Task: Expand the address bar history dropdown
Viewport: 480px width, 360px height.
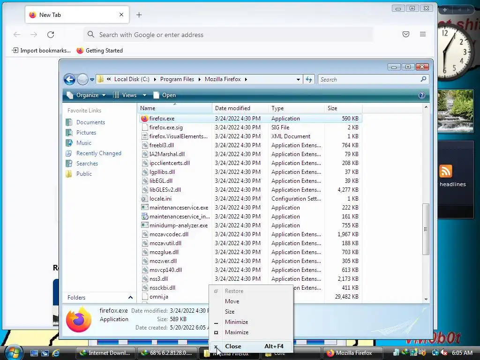Action: click(x=298, y=80)
